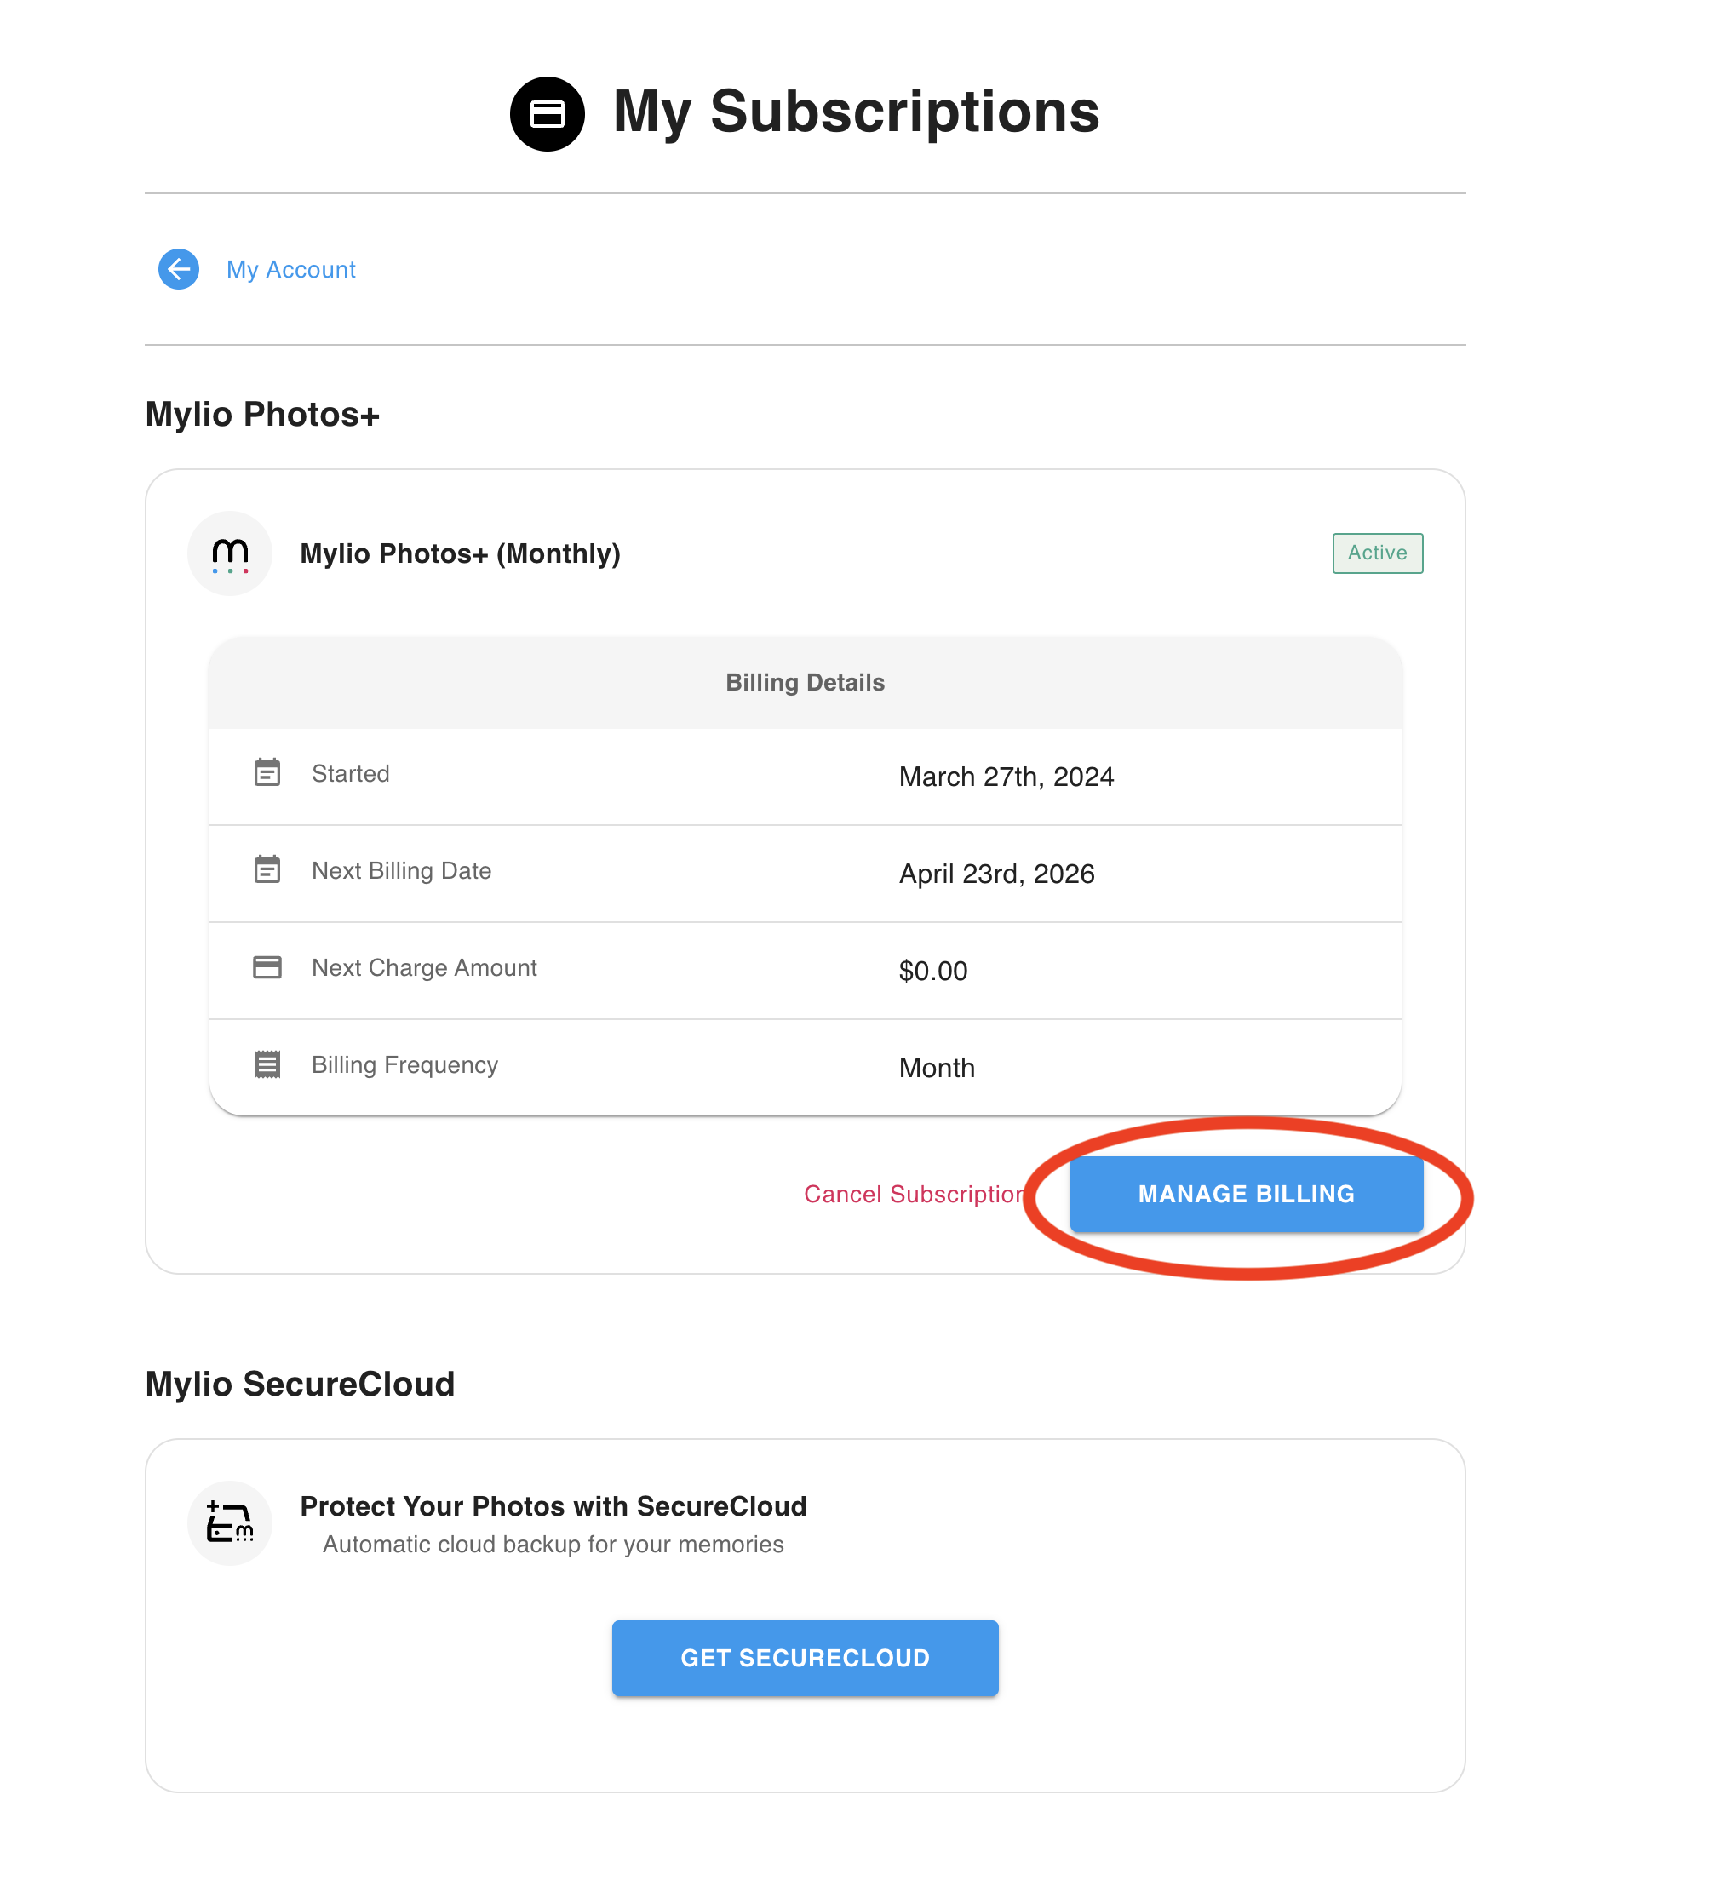The image size is (1732, 1892).
Task: Click the Billing Details table header
Action: tap(805, 682)
